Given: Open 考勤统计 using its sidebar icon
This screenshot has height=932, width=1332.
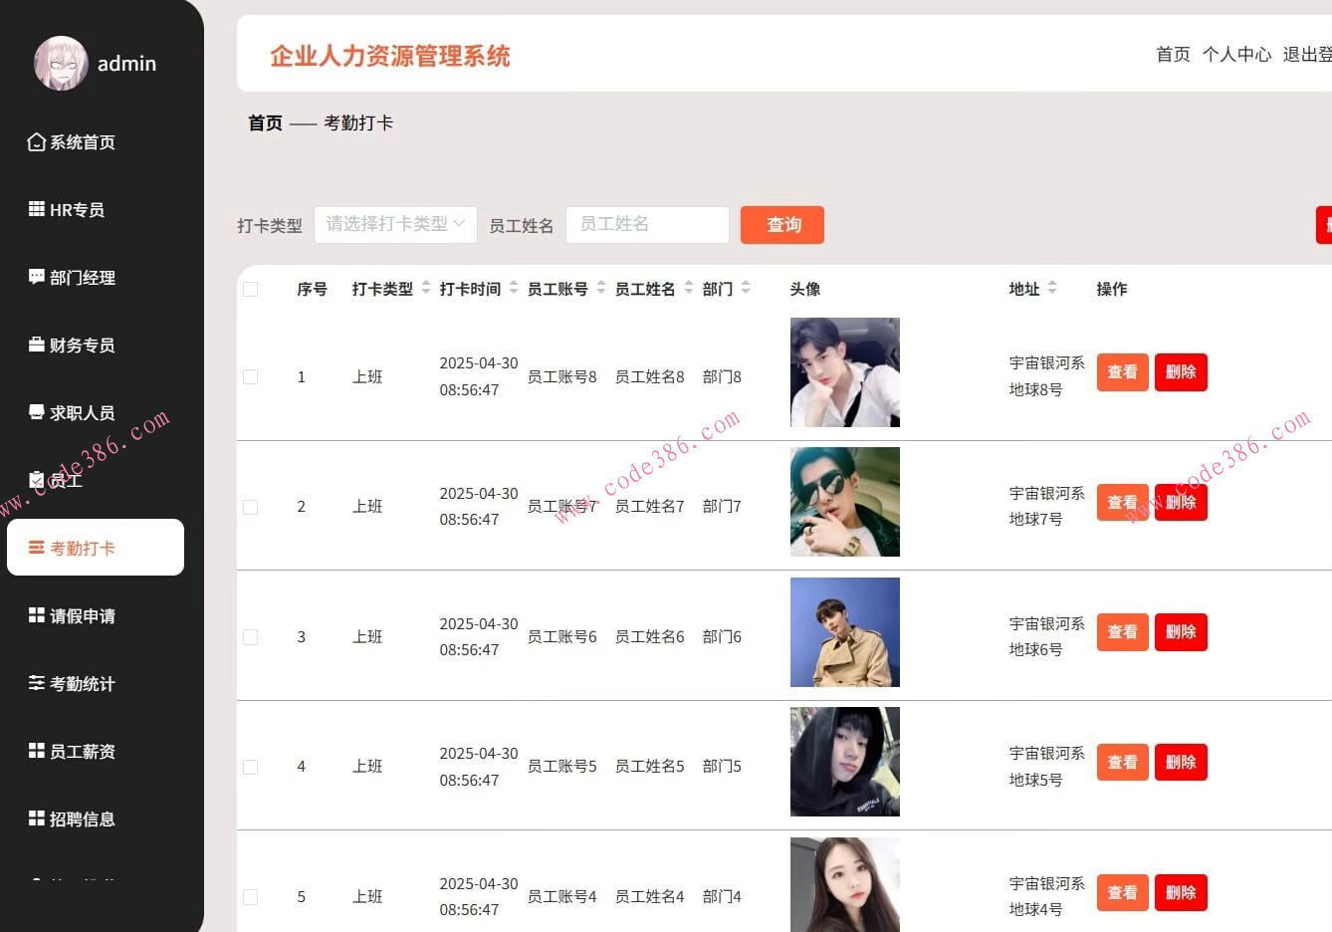Looking at the screenshot, I should (x=35, y=683).
